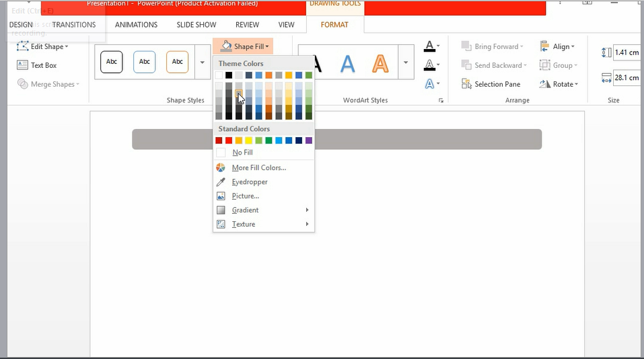
Task: Open the Rotate dropdown arrow
Action: pyautogui.click(x=577, y=84)
